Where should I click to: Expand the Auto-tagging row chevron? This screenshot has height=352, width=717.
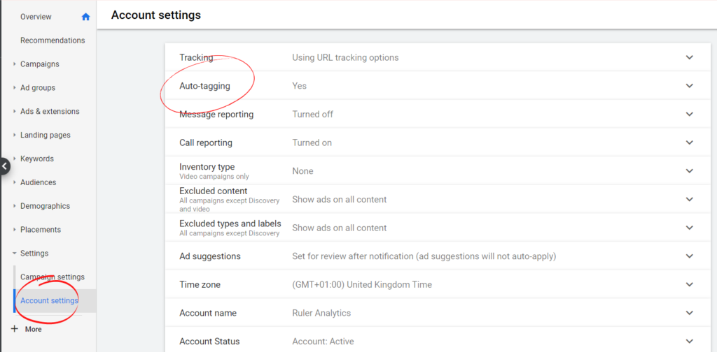point(689,86)
